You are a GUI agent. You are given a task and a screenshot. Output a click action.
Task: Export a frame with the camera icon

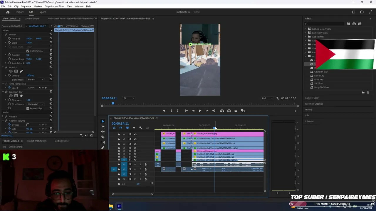tap(236, 111)
